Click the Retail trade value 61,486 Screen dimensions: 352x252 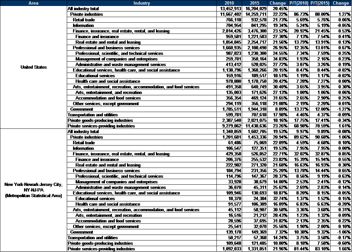pyautogui.click(x=229, y=143)
